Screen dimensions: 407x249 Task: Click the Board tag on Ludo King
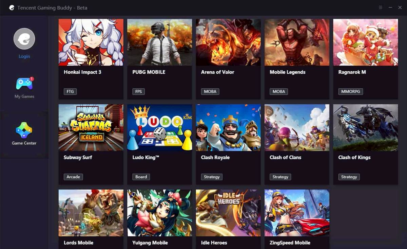coord(141,177)
